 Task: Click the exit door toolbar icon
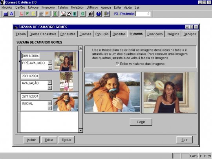[x=106, y=14]
